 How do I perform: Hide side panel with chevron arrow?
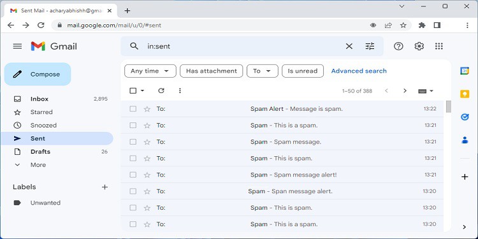tap(464, 227)
